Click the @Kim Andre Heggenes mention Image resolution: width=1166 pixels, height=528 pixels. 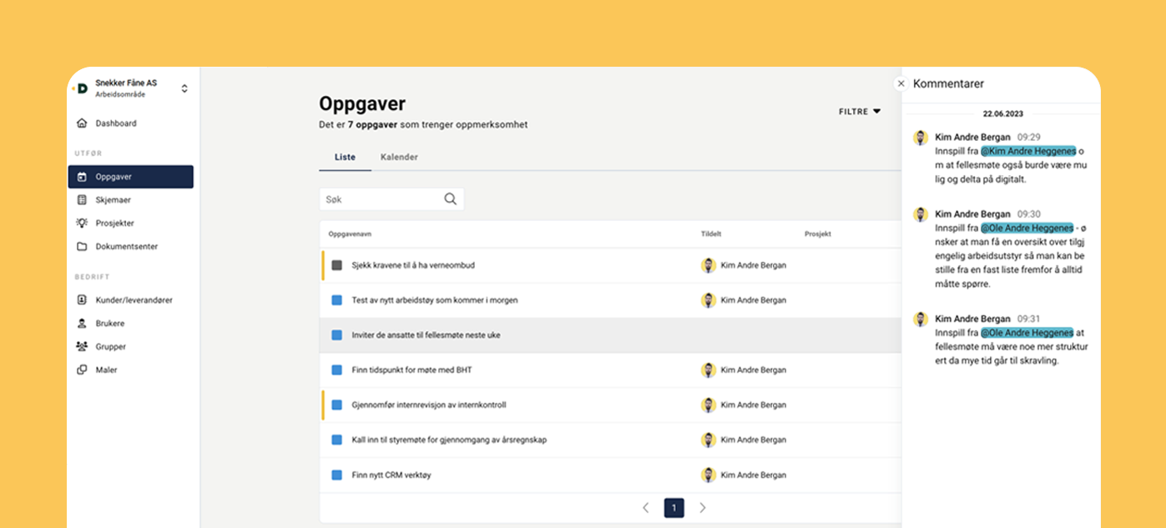pos(1027,152)
